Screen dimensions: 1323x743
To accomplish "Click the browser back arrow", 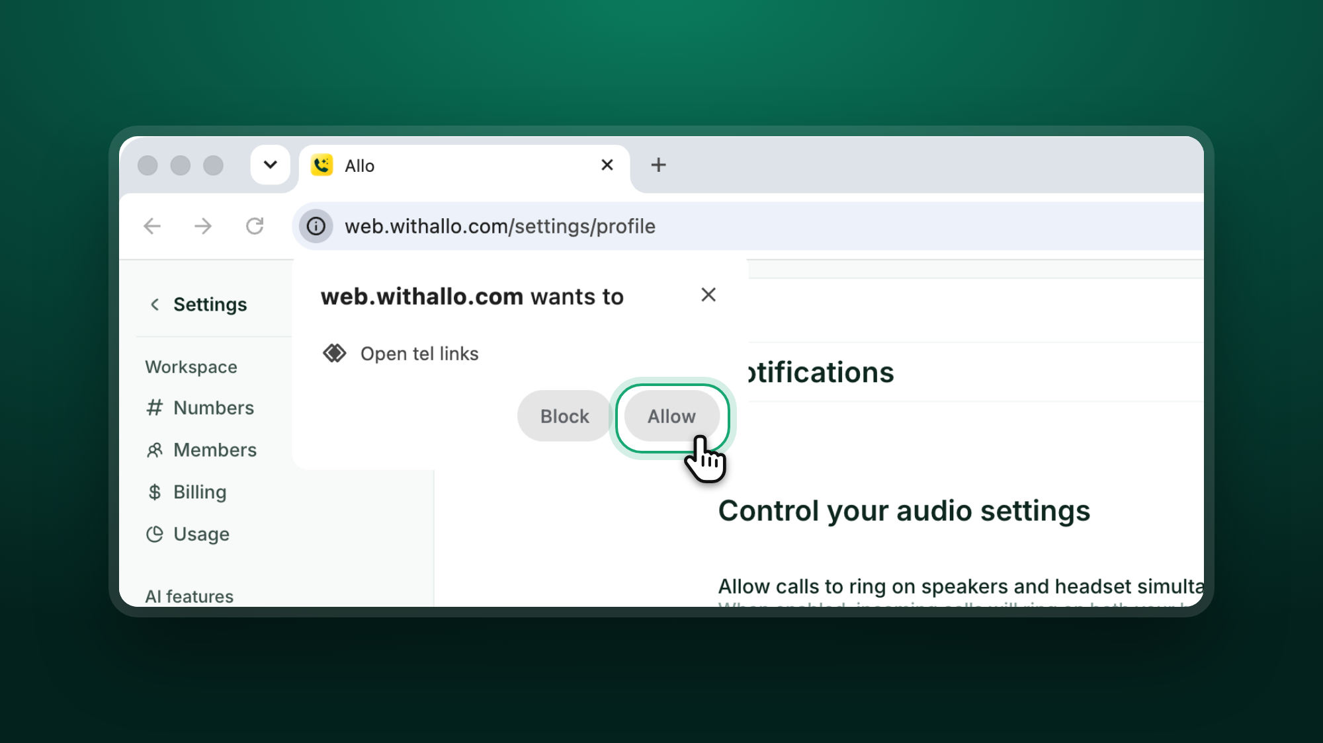I will (x=152, y=226).
